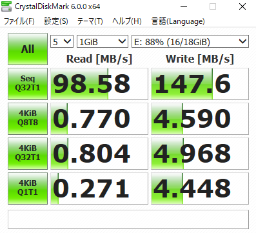Click the 4KiB Q1T1 read value 0.271
256x233 pixels.
pyautogui.click(x=99, y=188)
